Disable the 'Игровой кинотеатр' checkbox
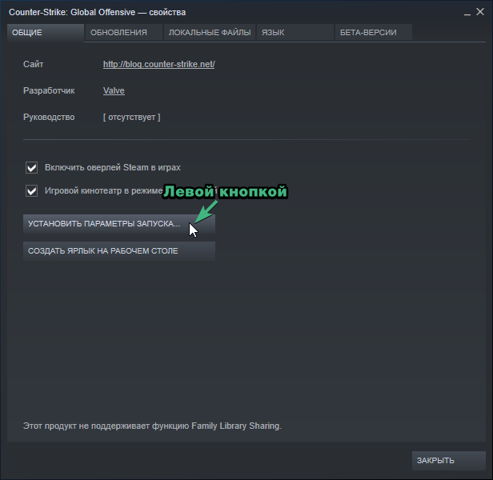 32,191
